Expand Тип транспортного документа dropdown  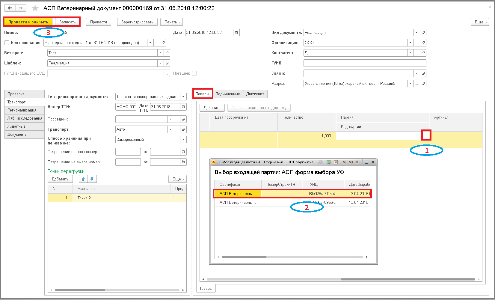(183, 97)
